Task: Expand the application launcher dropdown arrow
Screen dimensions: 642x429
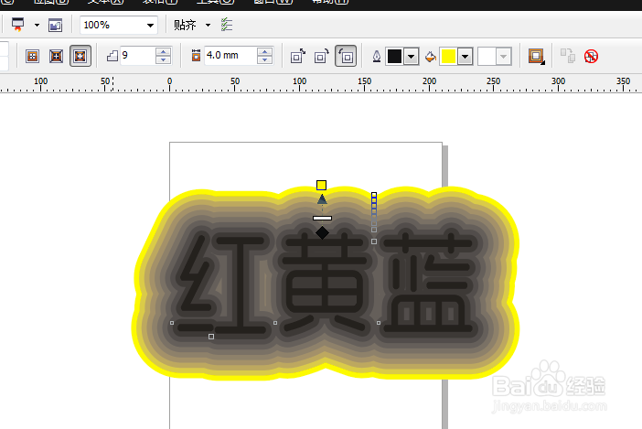Action: [37, 25]
